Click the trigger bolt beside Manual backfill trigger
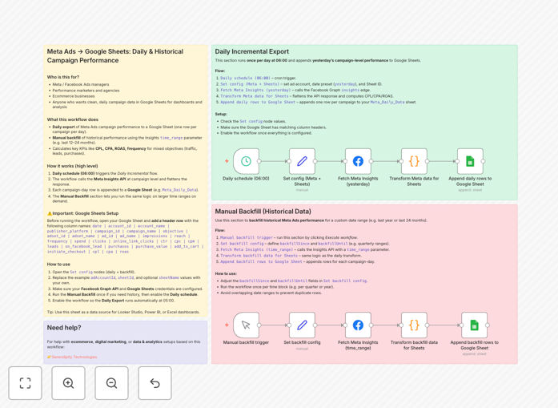Image resolution: width=558 pixels, height=408 pixels. point(227,325)
